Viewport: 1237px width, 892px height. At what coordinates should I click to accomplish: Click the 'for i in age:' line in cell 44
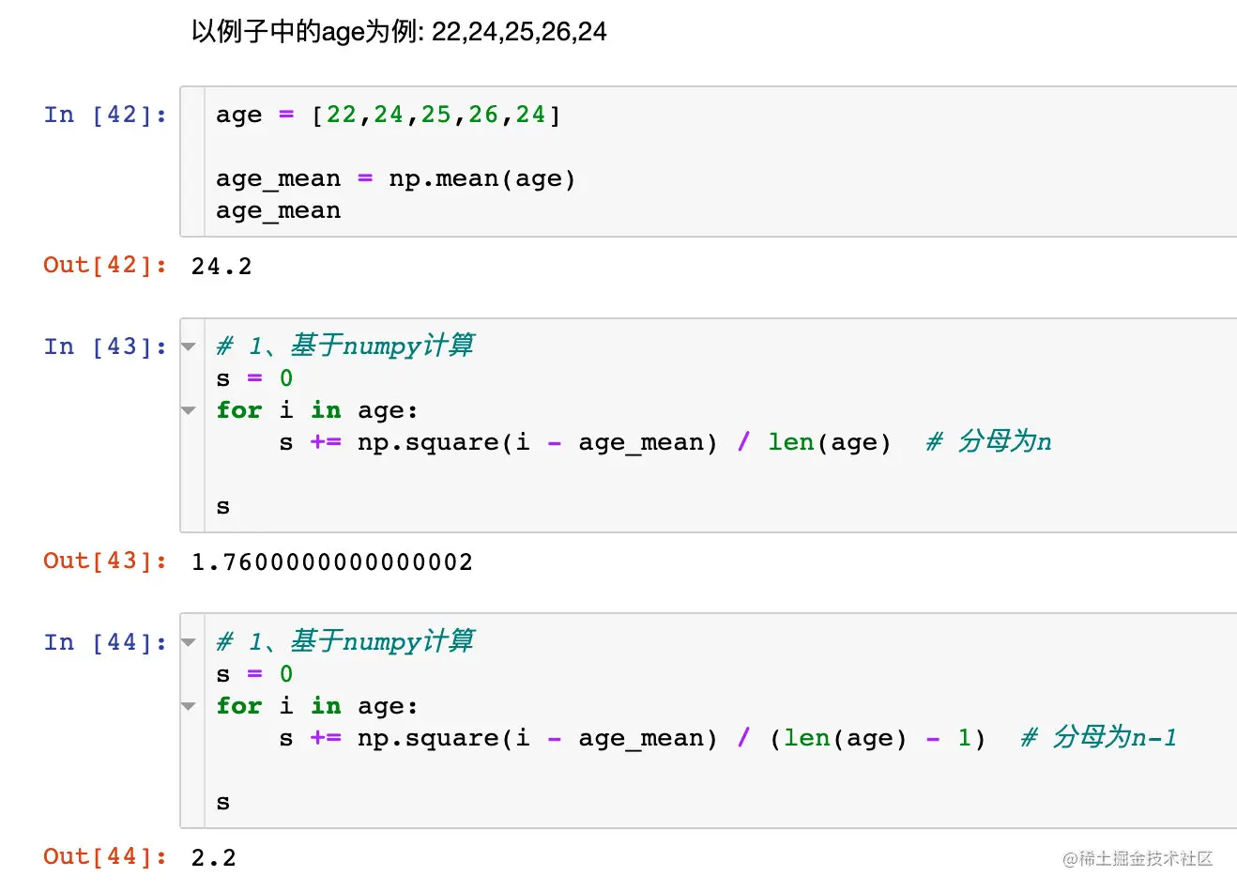(317, 706)
